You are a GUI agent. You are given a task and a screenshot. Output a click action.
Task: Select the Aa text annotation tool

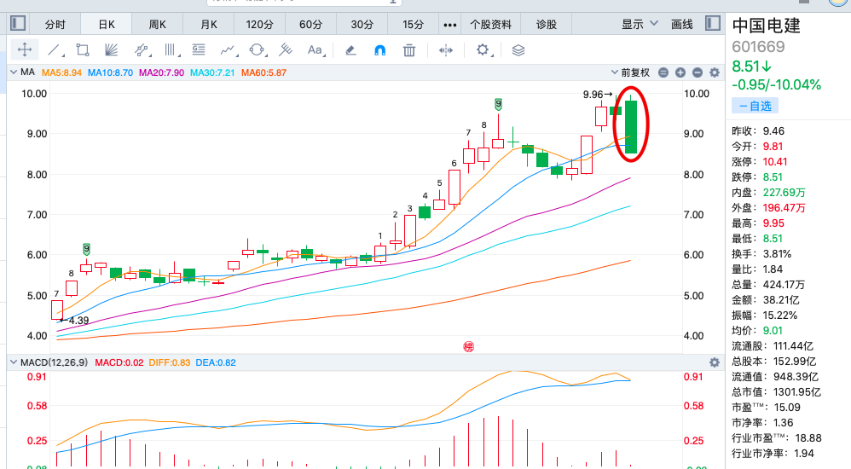tap(316, 49)
